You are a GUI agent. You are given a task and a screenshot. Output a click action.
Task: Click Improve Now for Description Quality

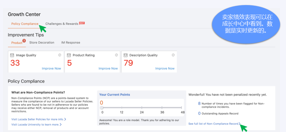pyautogui.click(x=165, y=69)
